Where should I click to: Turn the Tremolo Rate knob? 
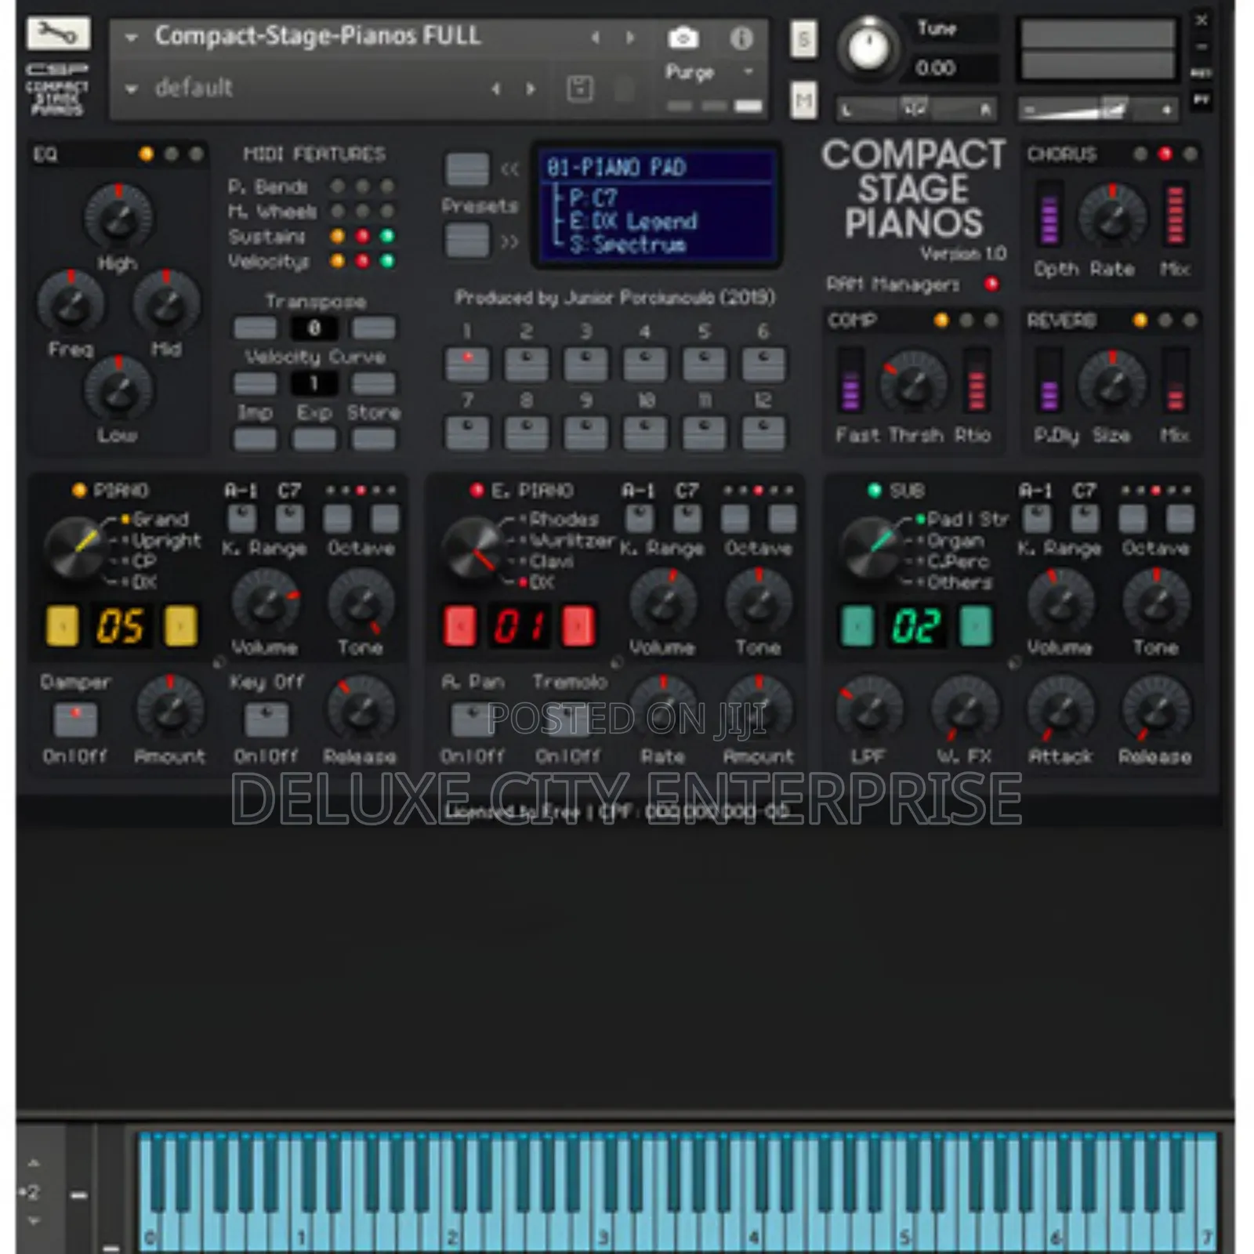coord(663,709)
